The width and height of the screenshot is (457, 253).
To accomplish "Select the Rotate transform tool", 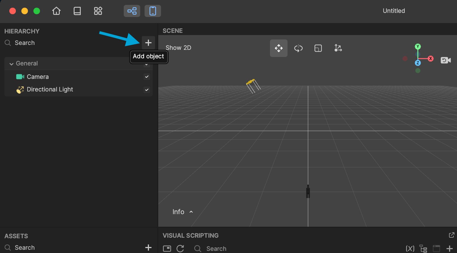I will point(298,48).
